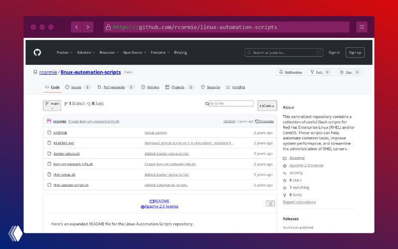This screenshot has height=249, width=398.
Task: Click the Sign in link
Action: click(x=334, y=52)
